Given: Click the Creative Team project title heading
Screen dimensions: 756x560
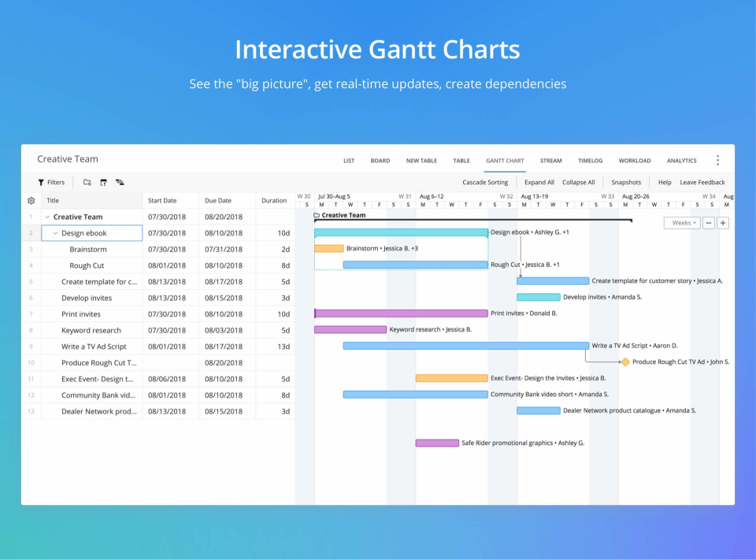Looking at the screenshot, I should pyautogui.click(x=68, y=159).
